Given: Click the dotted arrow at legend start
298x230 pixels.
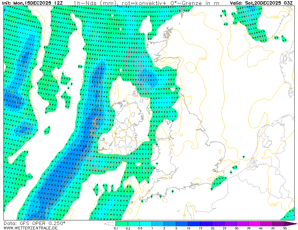Looking at the screenshot, I should tap(110, 223).
